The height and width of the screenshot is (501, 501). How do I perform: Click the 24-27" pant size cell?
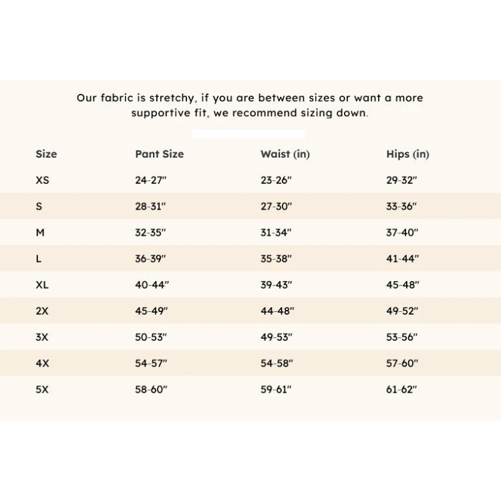(x=151, y=180)
